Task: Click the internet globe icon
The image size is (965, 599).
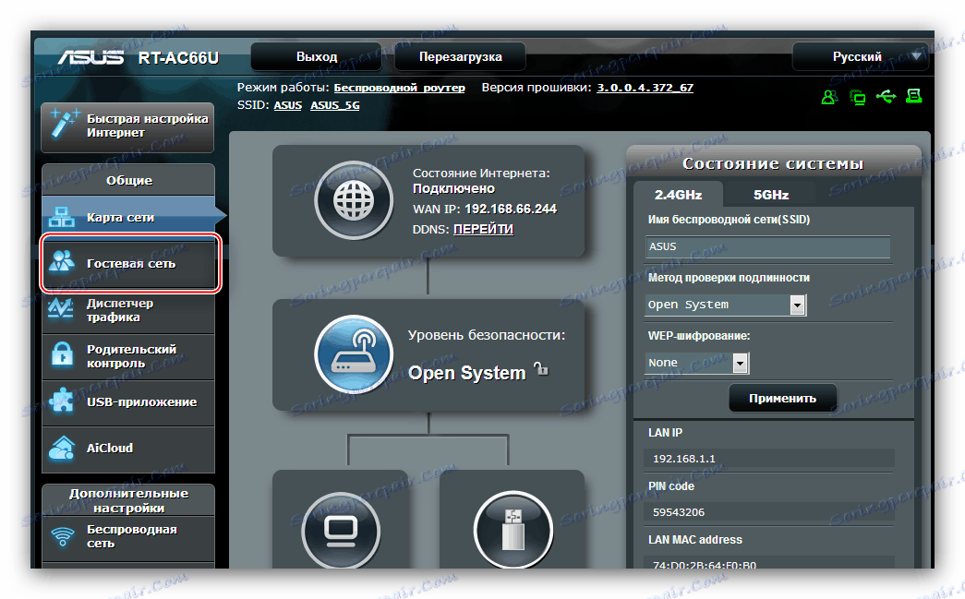Action: [354, 200]
